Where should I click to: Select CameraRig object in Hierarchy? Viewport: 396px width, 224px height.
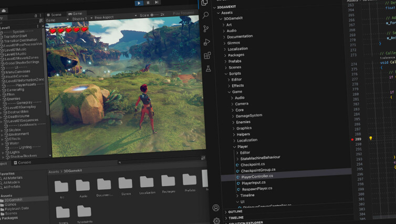pyautogui.click(x=15, y=90)
